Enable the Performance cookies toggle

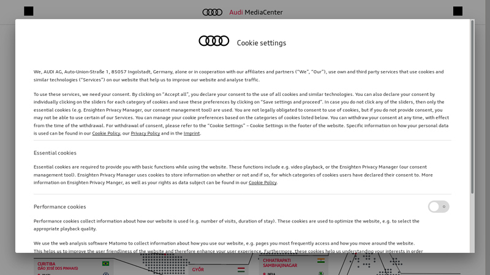coord(439,207)
